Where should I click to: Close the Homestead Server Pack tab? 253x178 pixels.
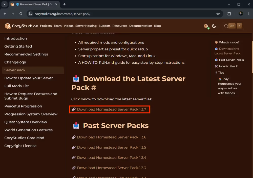tap(56, 4)
